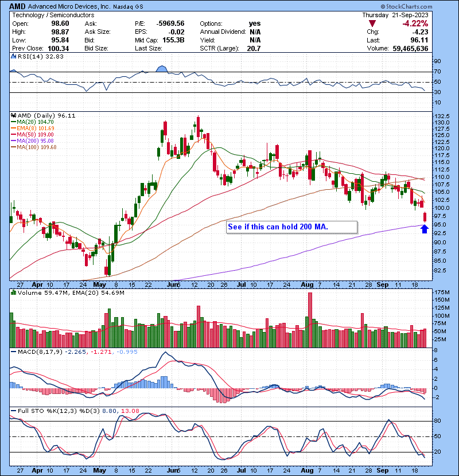Click the Nasdaq GS exchange label
The image size is (459, 476).
pos(128,7)
